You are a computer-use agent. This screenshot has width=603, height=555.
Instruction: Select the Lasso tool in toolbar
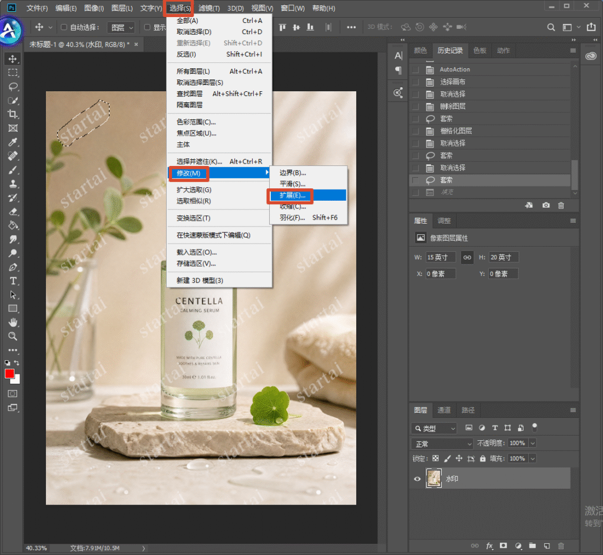(13, 87)
